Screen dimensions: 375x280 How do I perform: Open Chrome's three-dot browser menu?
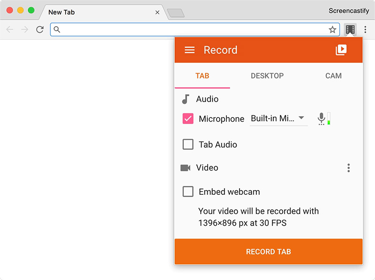365,29
